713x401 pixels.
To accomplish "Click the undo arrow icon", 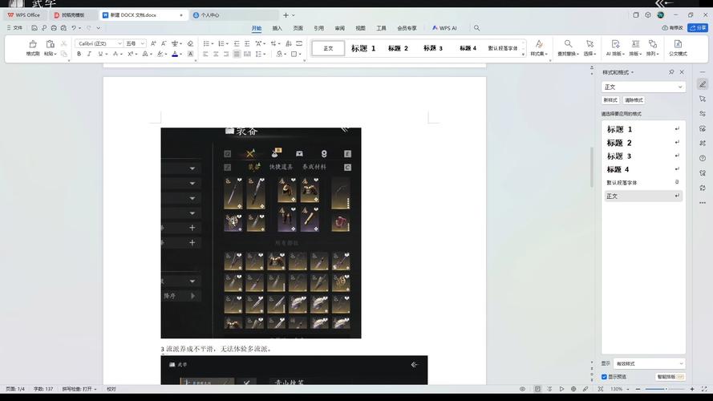I will 74,28.
